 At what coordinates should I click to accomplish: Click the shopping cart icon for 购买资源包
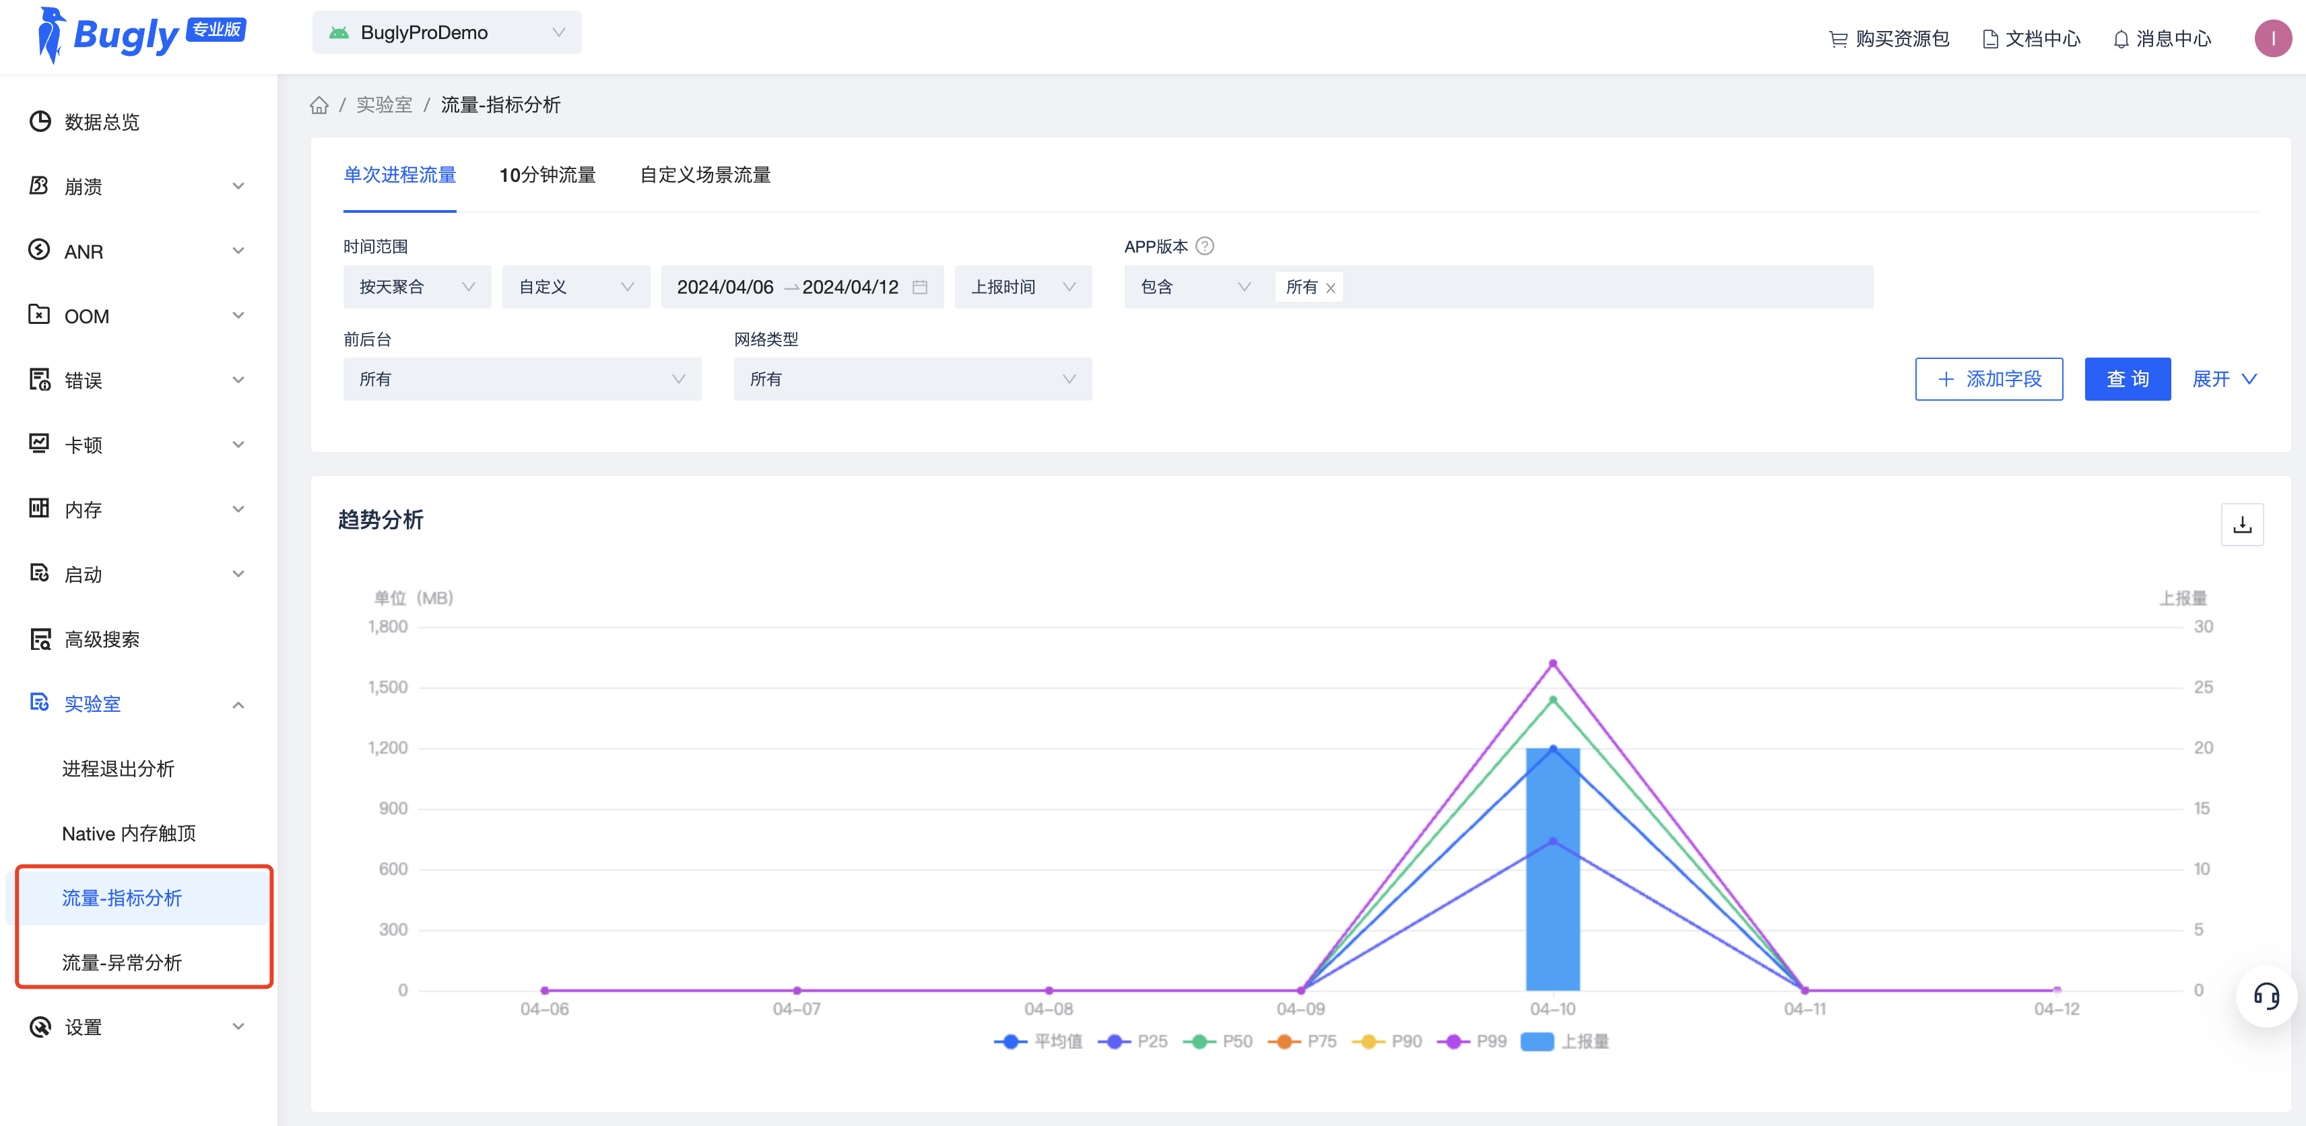[x=1838, y=38]
